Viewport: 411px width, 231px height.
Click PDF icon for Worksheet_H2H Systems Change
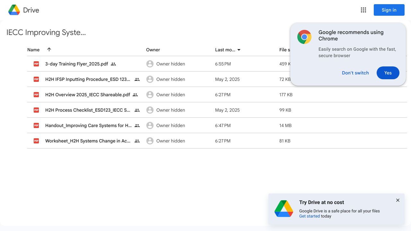(x=36, y=141)
